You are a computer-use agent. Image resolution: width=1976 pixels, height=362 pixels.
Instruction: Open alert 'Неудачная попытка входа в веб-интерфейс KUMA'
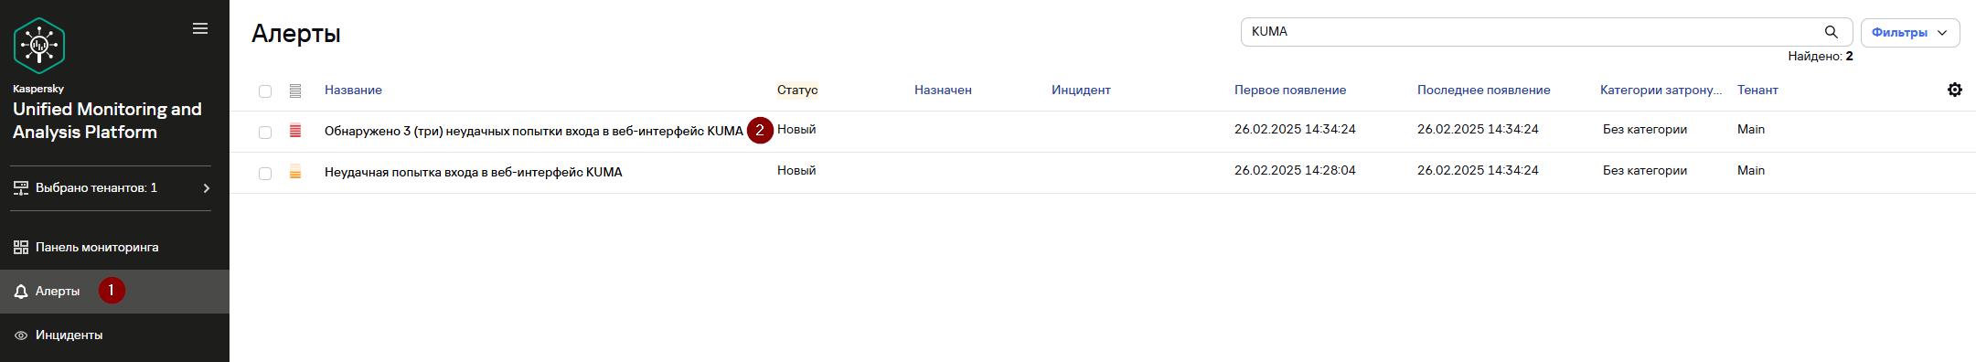(x=474, y=172)
